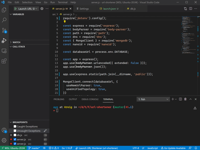This screenshot has width=200, height=150.
Task: Click the warning triangle in the terminal
Action: 195,108
